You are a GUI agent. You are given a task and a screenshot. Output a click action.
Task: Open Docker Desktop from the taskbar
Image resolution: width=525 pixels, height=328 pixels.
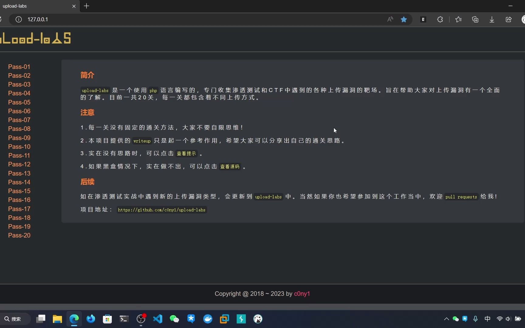click(x=208, y=319)
